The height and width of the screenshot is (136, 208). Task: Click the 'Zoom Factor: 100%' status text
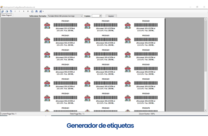(147, 114)
